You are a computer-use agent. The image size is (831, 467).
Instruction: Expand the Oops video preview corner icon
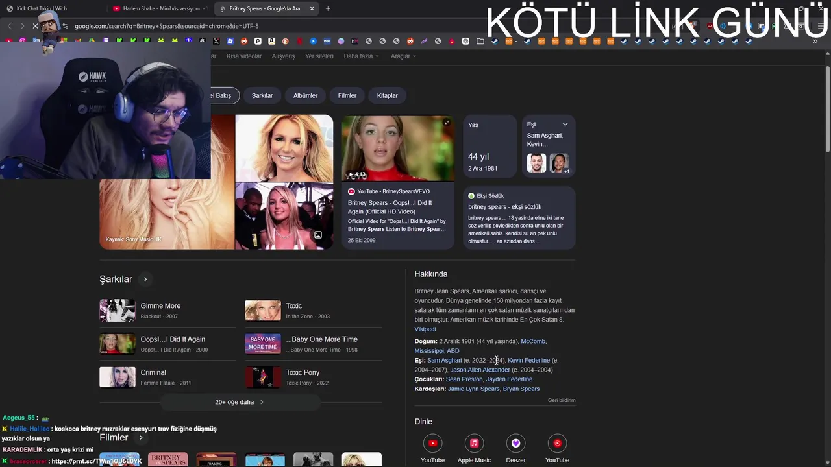click(447, 122)
